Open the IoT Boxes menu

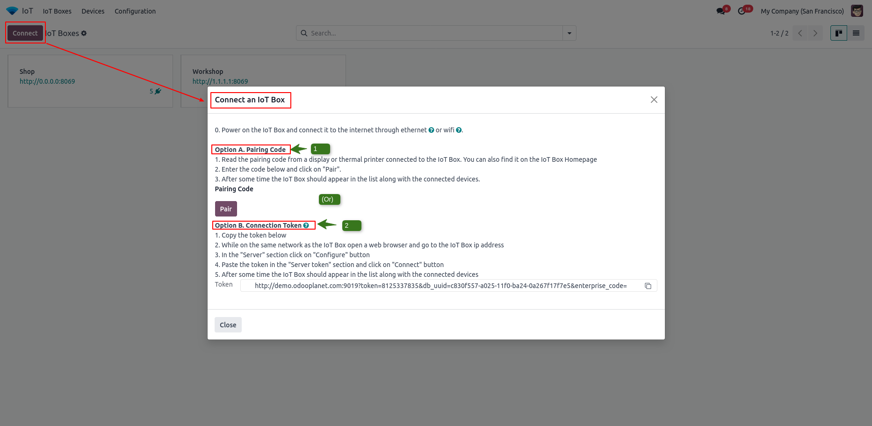tap(57, 11)
